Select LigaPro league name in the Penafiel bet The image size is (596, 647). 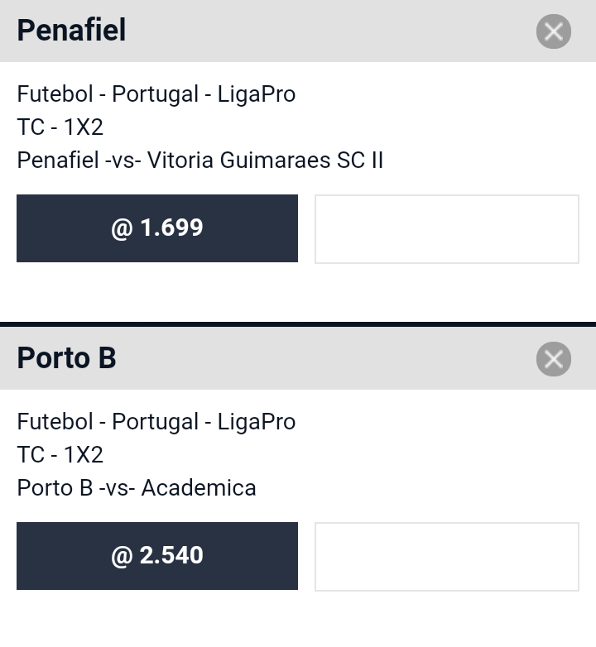257,94
